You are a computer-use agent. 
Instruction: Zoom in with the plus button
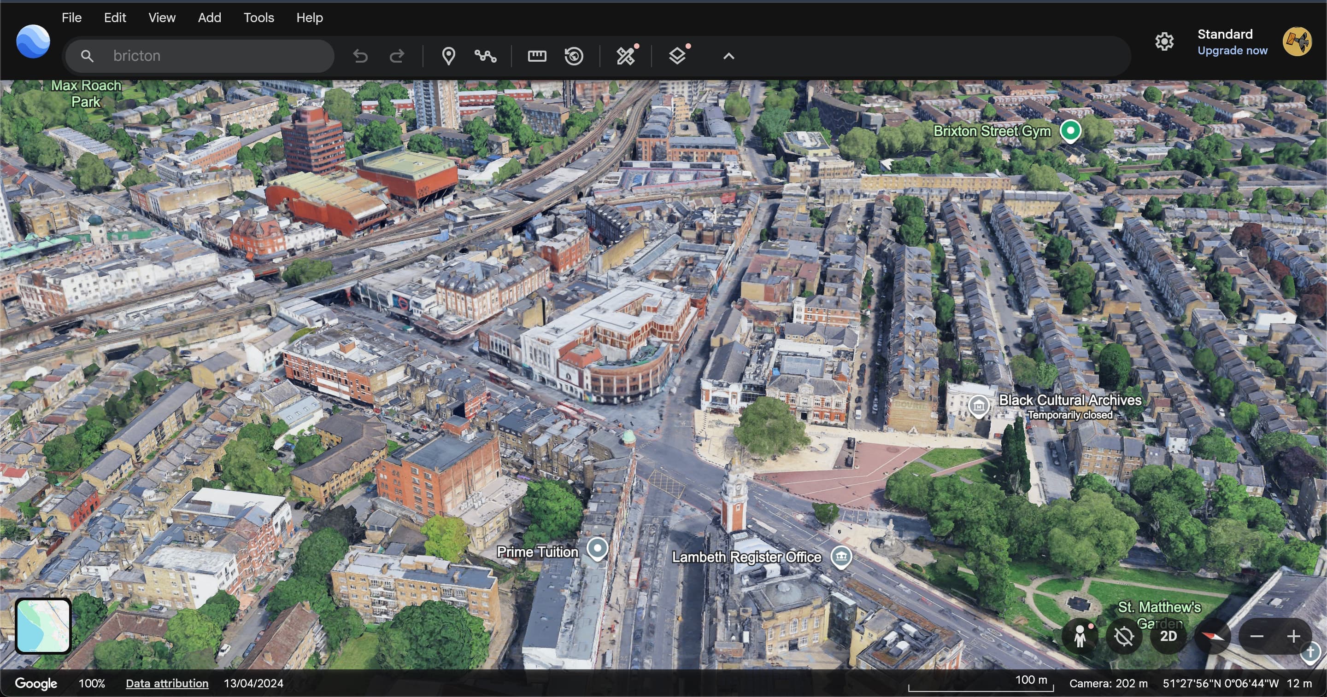tap(1293, 636)
